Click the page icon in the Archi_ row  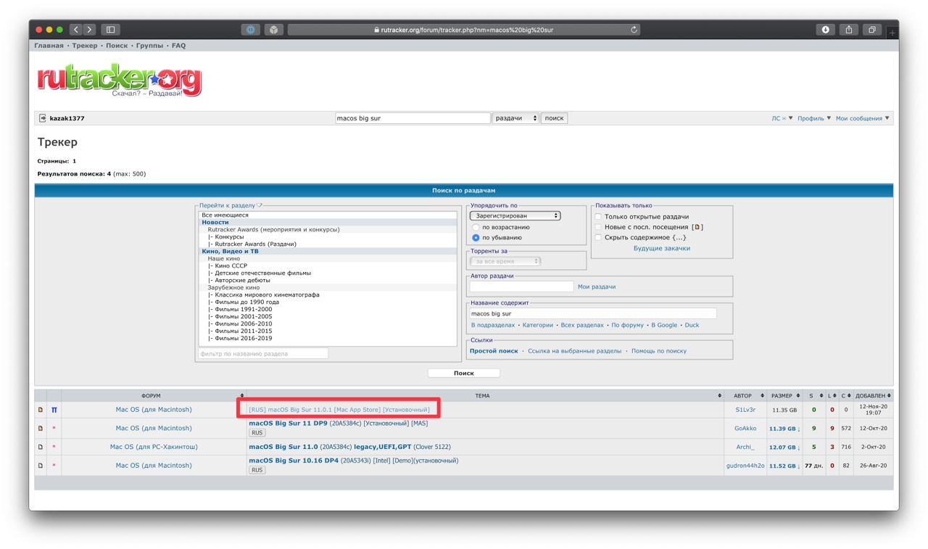[x=41, y=447]
